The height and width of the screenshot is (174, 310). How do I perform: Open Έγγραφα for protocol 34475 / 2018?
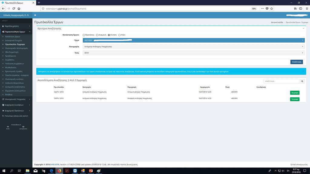(x=295, y=93)
